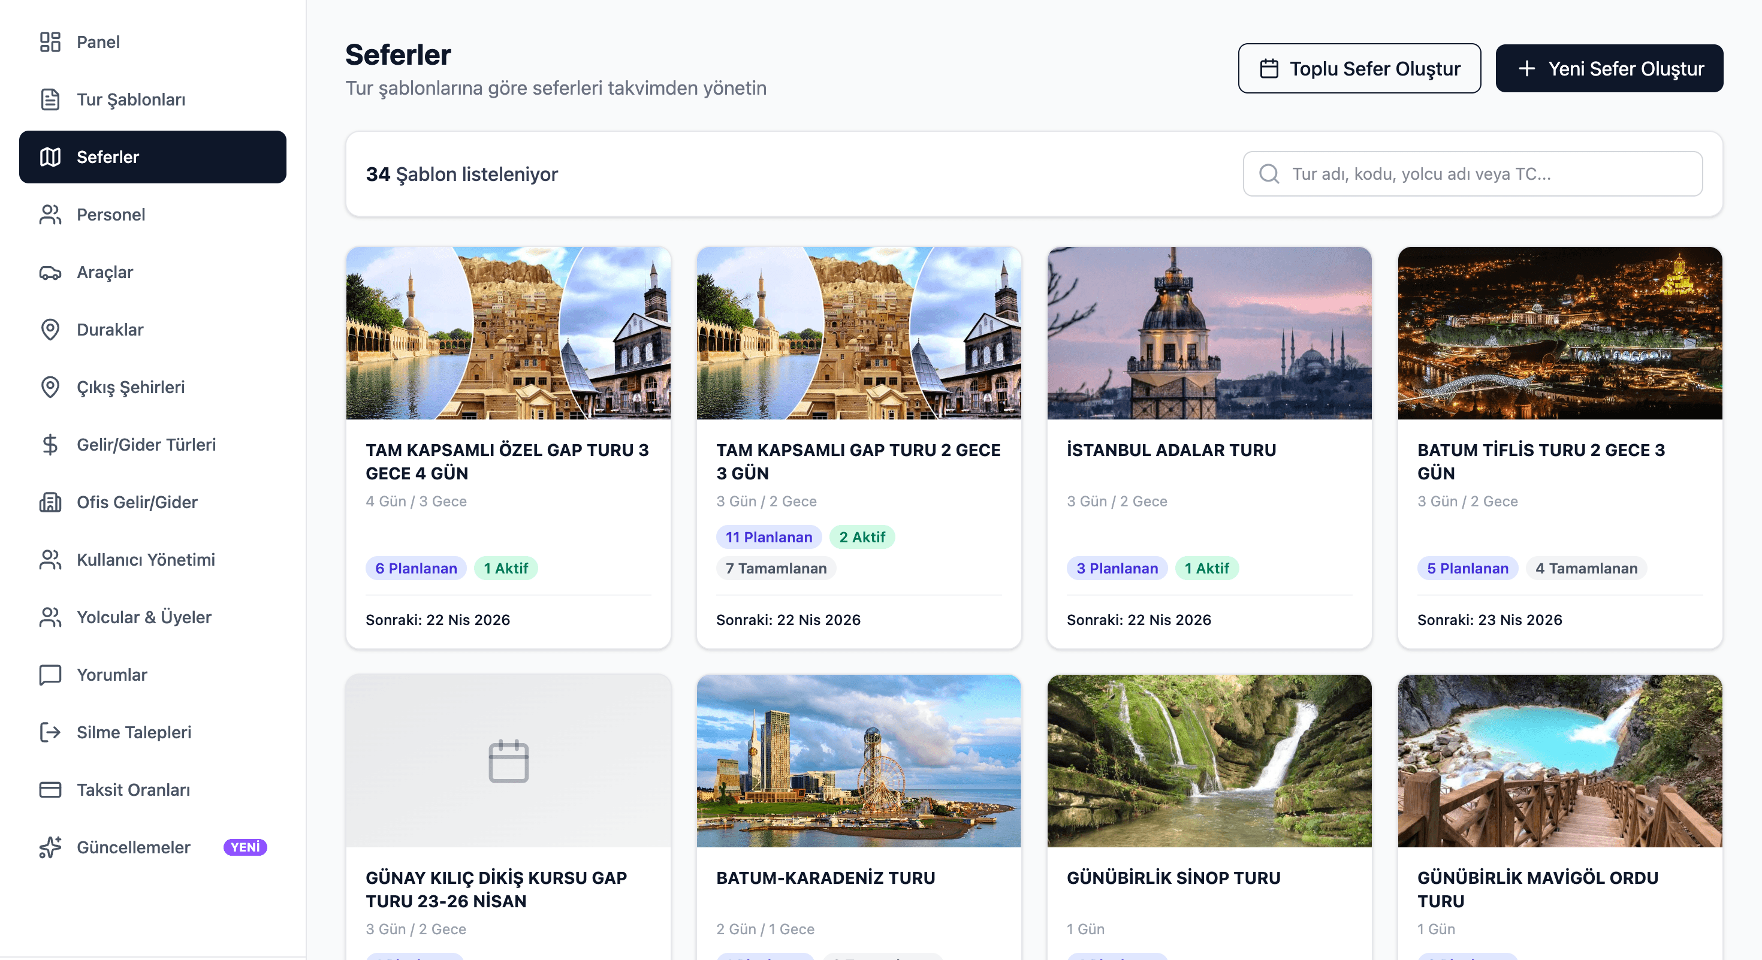
Task: Click the Çıkış Şehirleri pin icon
Action: (x=50, y=387)
